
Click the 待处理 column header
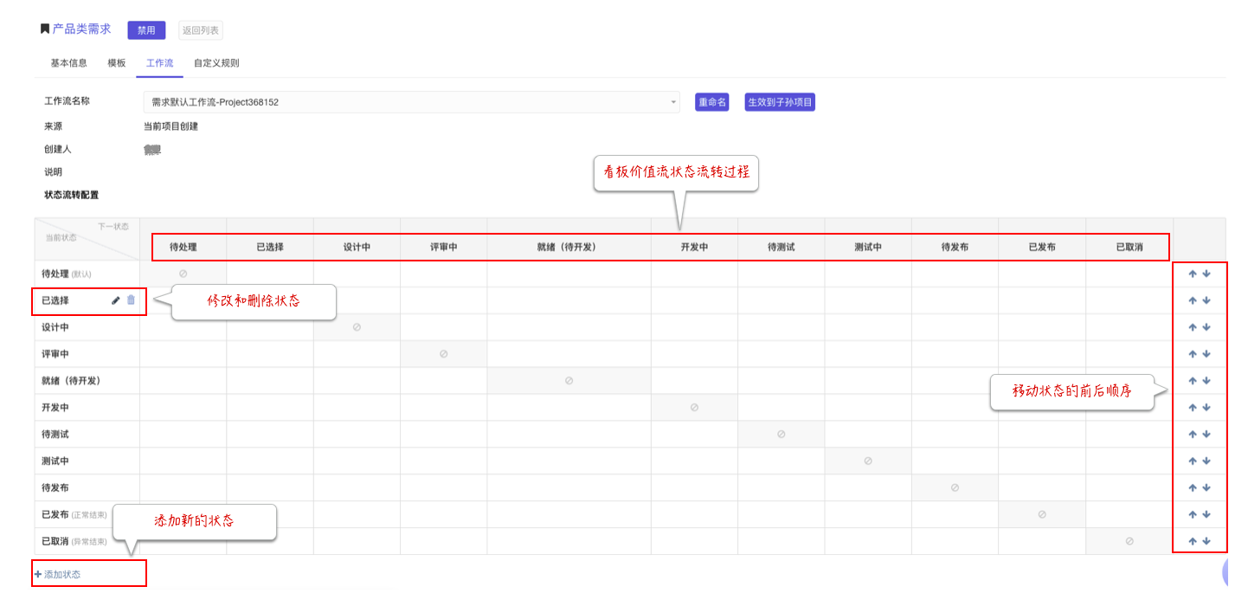point(183,247)
